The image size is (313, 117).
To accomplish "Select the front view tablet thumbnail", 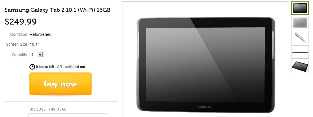I will [x=300, y=8].
